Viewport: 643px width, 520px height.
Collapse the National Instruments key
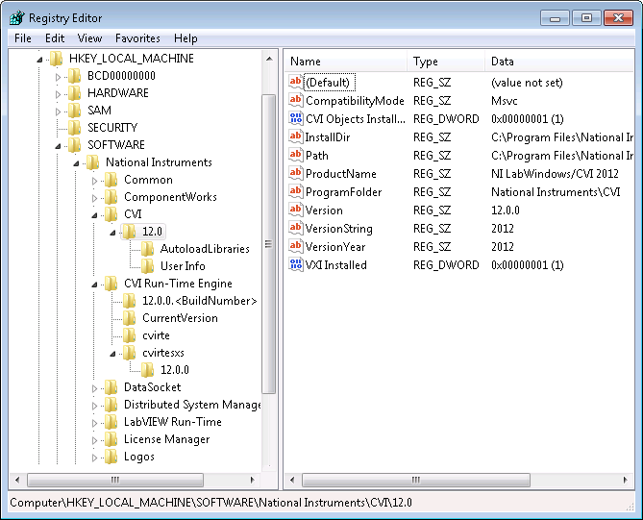click(76, 163)
